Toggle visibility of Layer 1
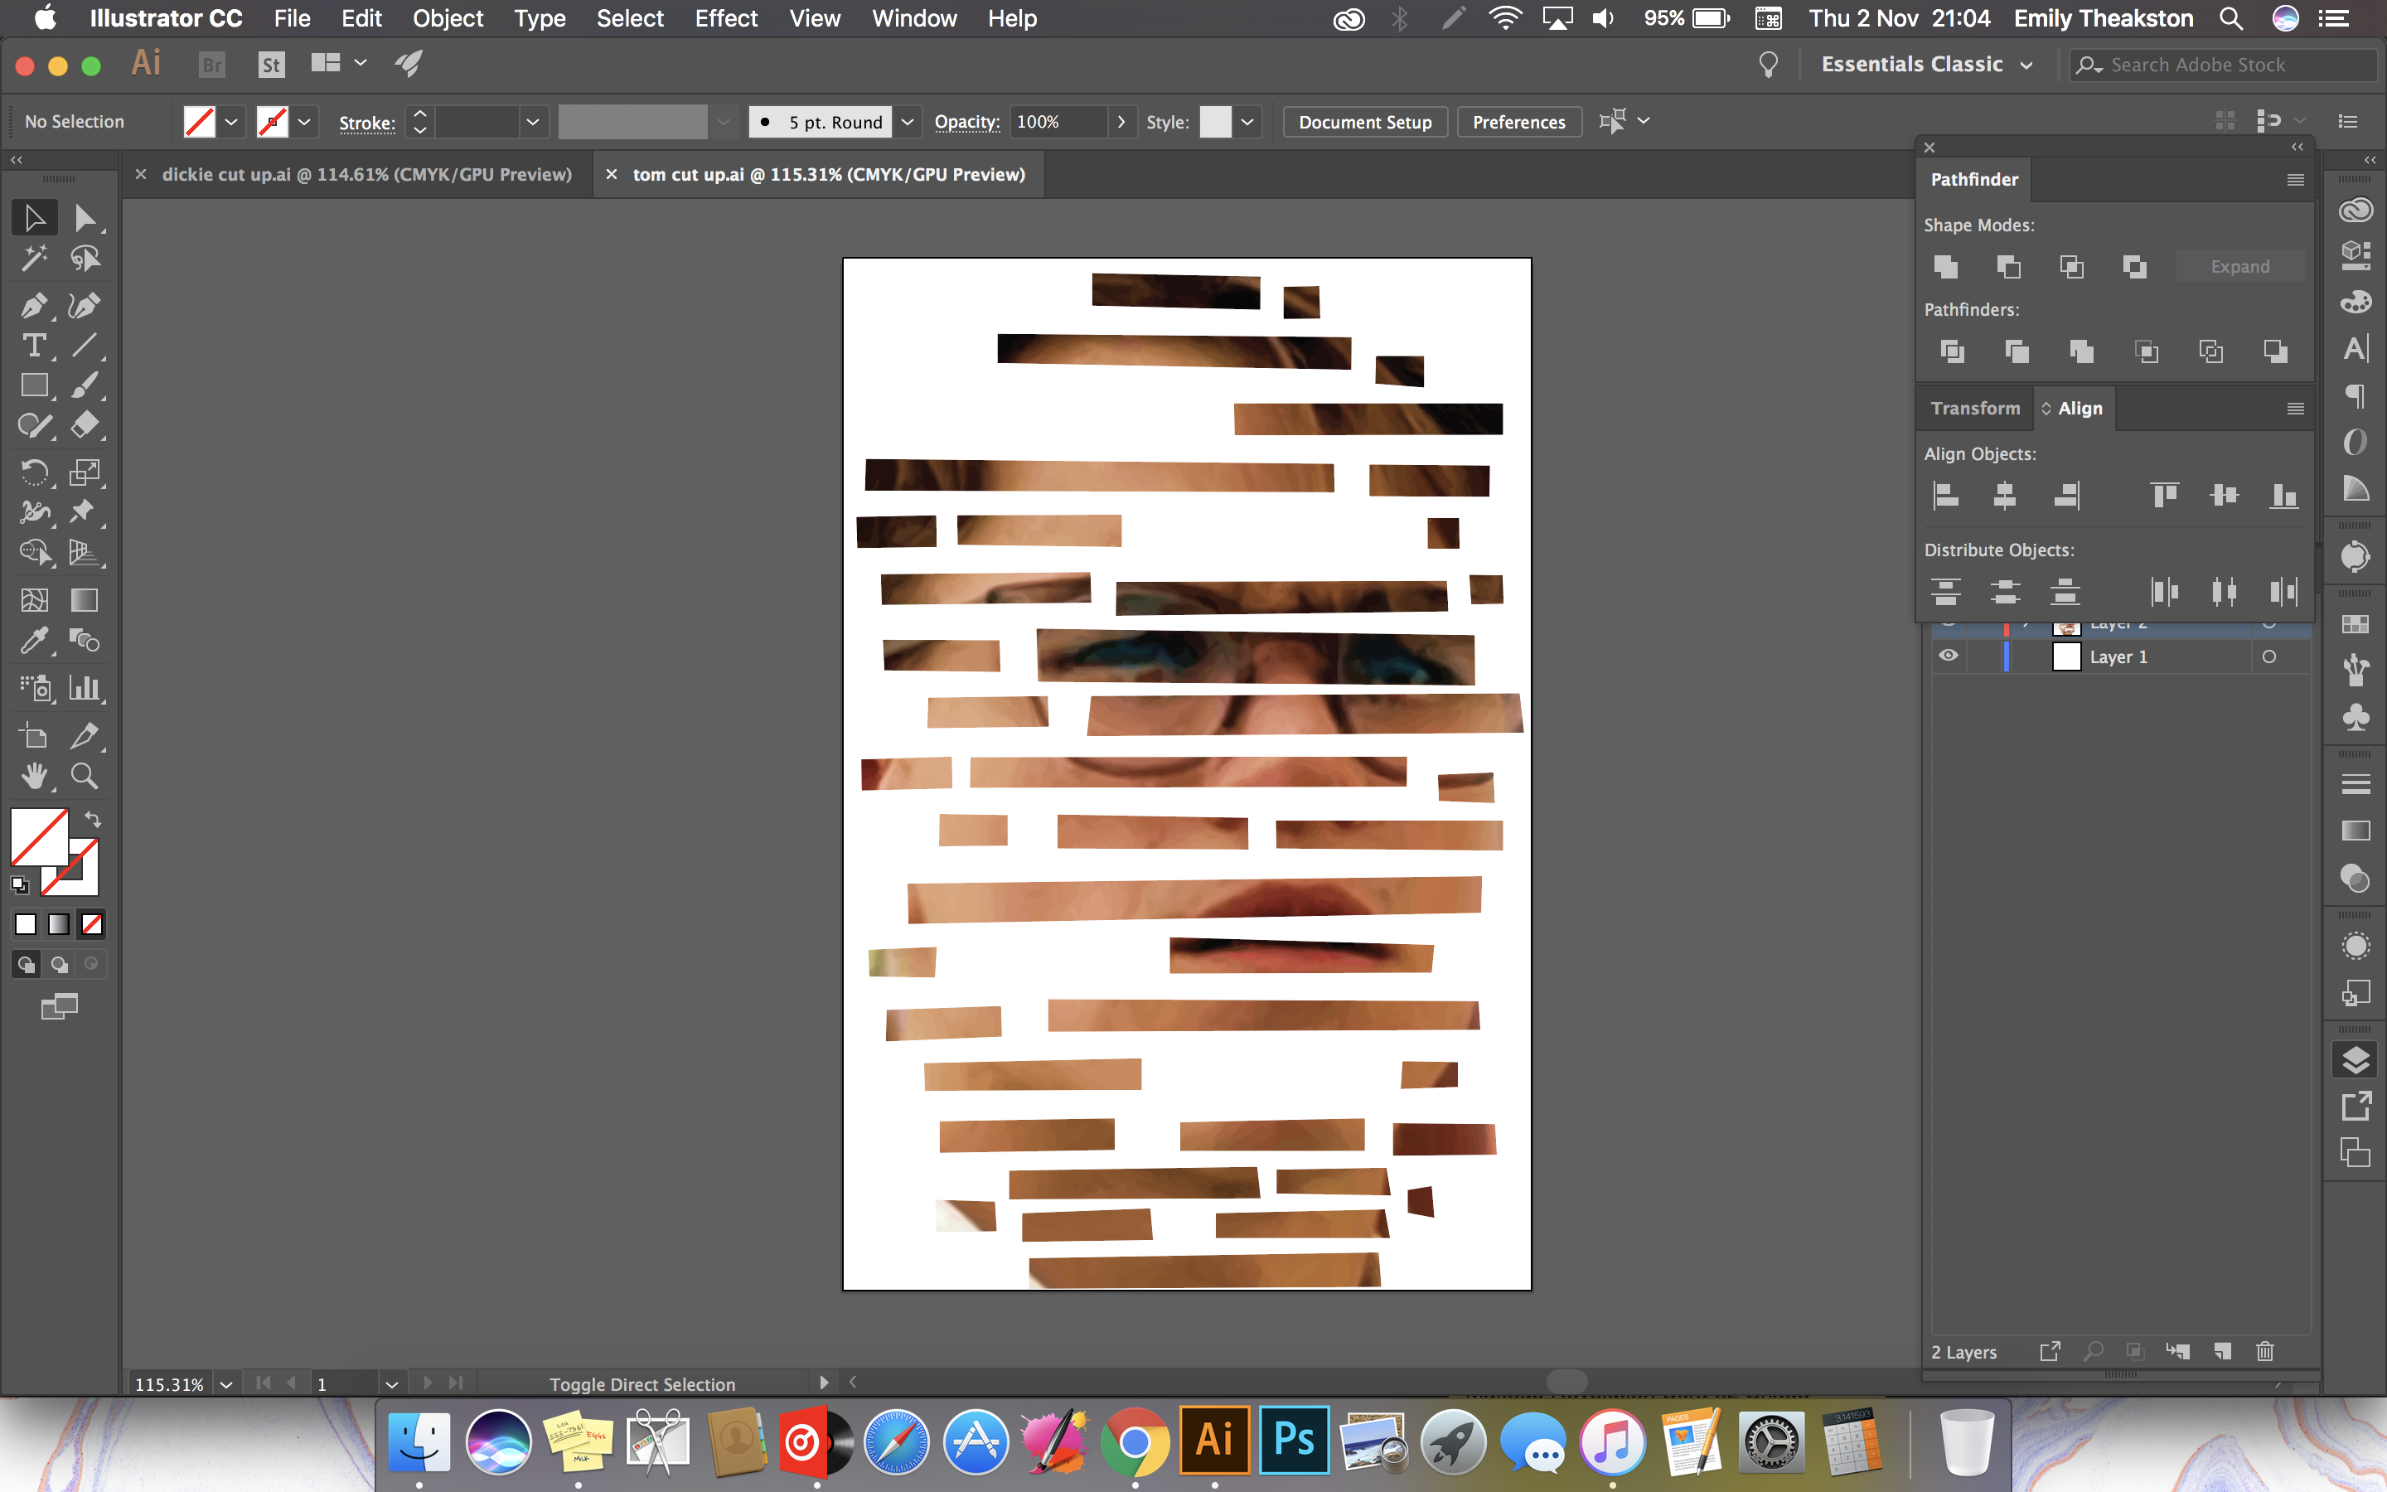This screenshot has width=2387, height=1492. pos(1948,656)
